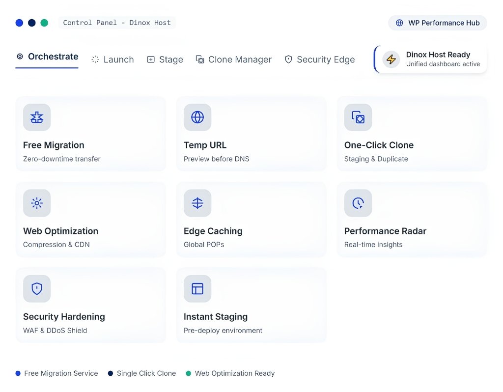This screenshot has width=503, height=392.
Task: Click the Security Hardening card title
Action: pos(64,317)
